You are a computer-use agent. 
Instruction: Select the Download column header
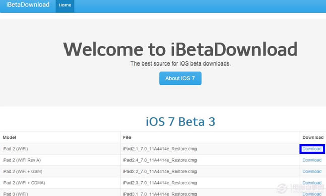coord(313,137)
